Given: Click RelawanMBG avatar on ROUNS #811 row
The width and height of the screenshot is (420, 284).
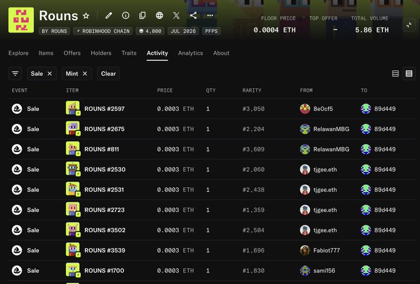Looking at the screenshot, I should coord(305,149).
